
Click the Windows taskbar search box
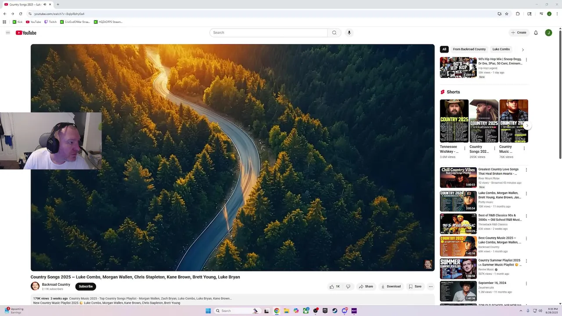[237, 311]
